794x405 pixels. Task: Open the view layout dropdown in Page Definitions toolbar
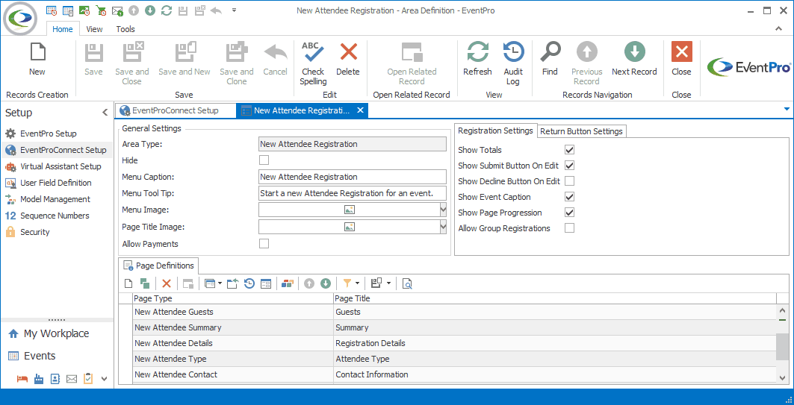point(220,283)
